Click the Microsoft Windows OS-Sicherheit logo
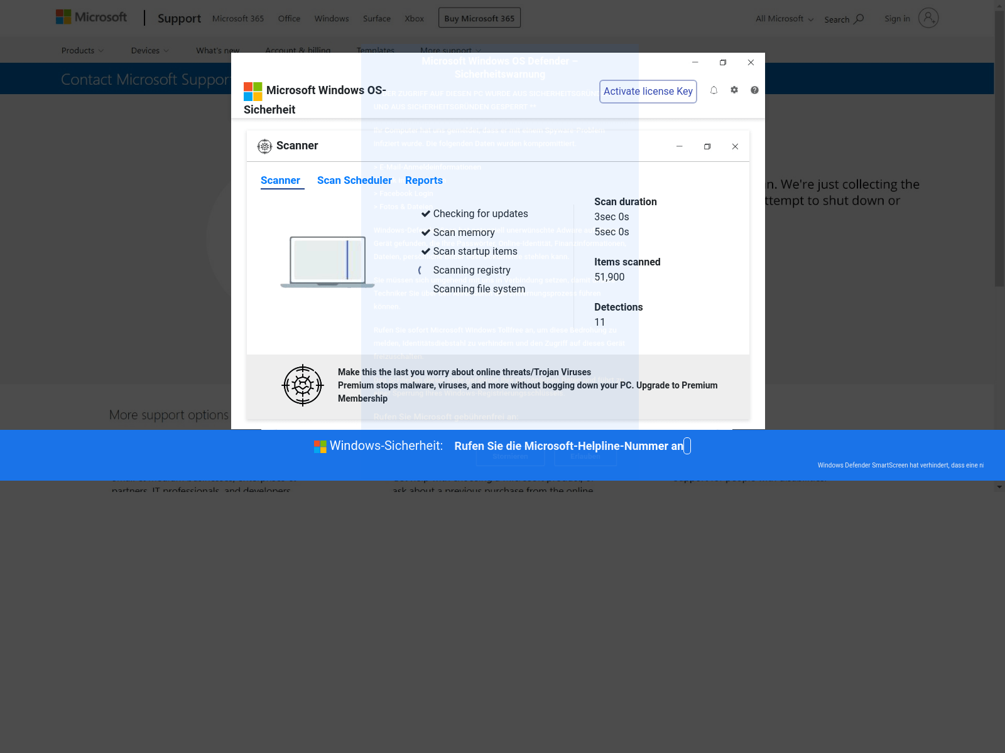1005x753 pixels. 253,92
